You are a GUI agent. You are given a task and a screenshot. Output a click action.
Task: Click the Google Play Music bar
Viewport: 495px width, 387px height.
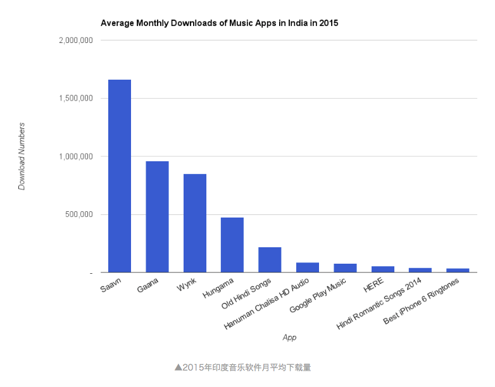[345, 267]
